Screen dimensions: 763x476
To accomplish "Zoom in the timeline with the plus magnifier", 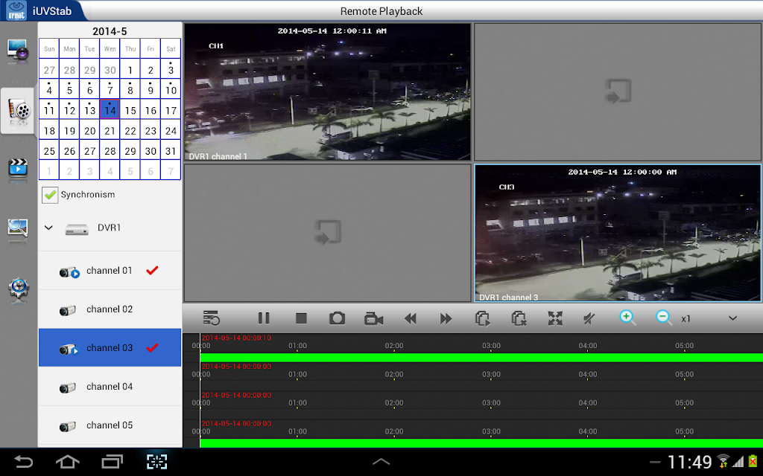I will coord(627,318).
